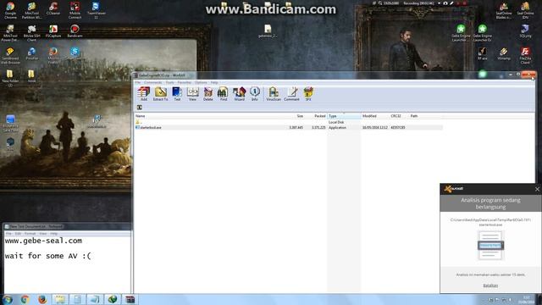
Task: Open the Favorites menu in WinRAR
Action: point(185,83)
